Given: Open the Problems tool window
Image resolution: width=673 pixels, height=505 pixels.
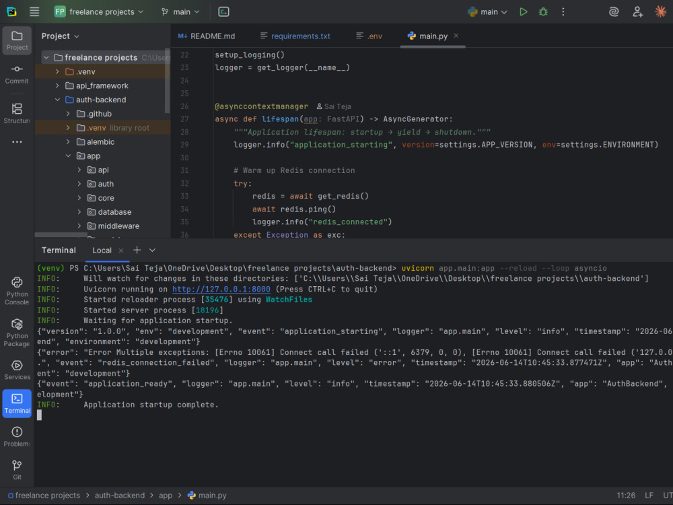Looking at the screenshot, I should (x=17, y=436).
